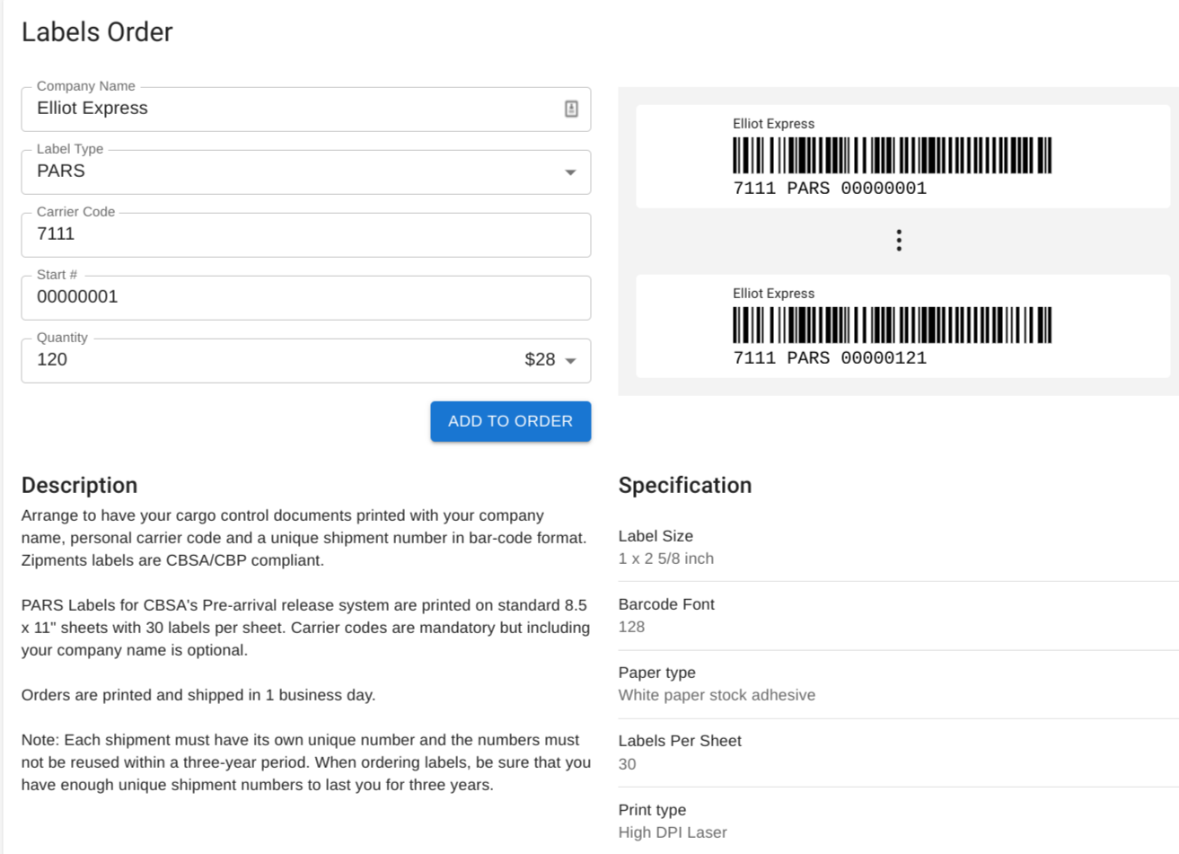
Task: Click the Labels Order page heading
Action: click(x=97, y=32)
